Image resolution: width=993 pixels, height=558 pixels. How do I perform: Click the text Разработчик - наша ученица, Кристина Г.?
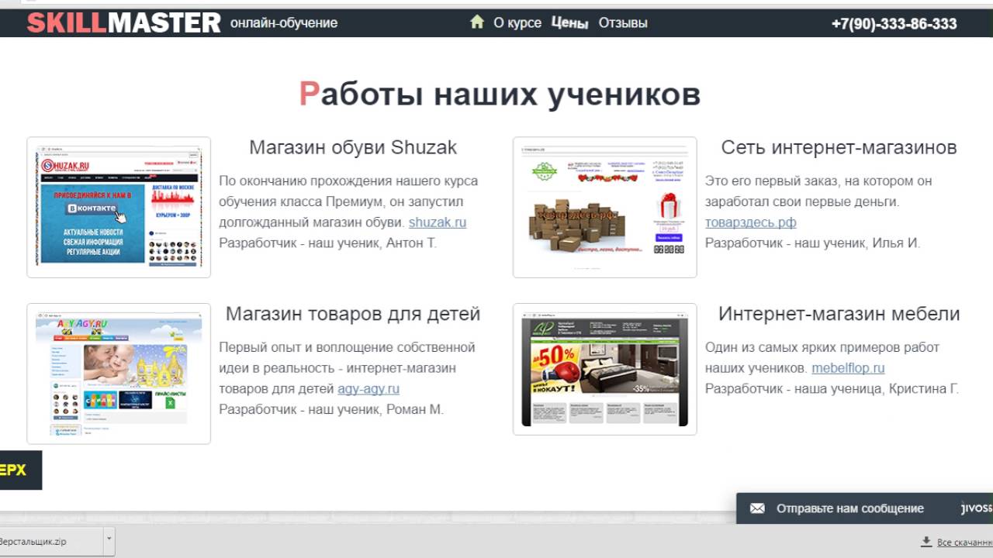(832, 389)
